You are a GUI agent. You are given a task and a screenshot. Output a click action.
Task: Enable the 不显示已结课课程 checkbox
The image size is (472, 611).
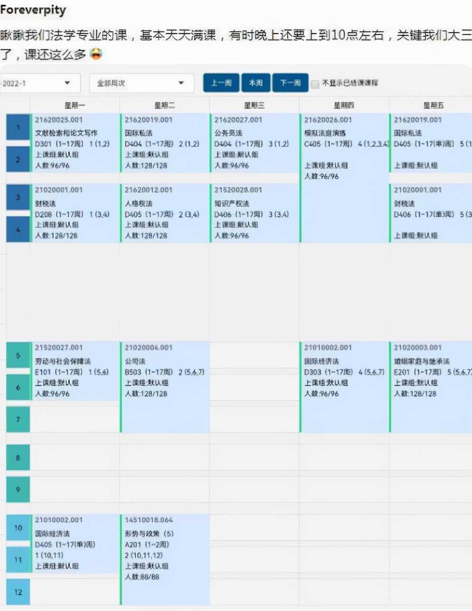(x=315, y=84)
